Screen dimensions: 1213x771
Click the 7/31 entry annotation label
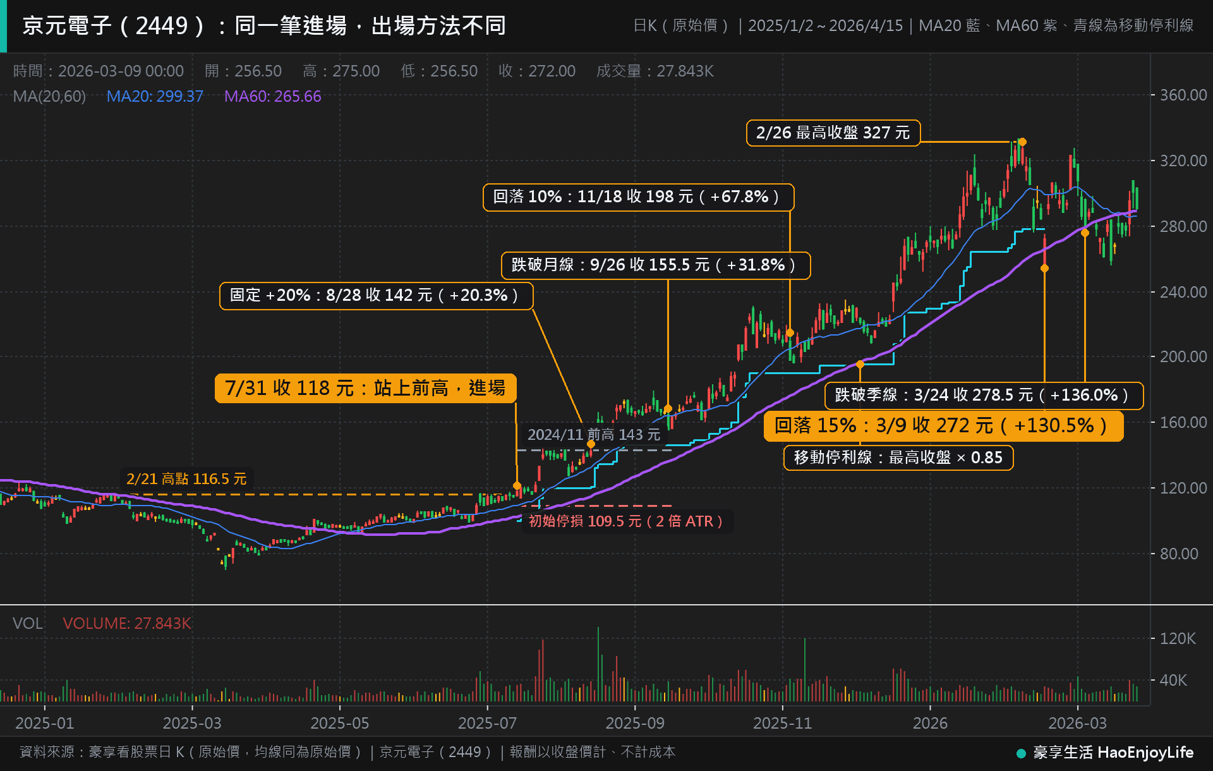pos(366,388)
